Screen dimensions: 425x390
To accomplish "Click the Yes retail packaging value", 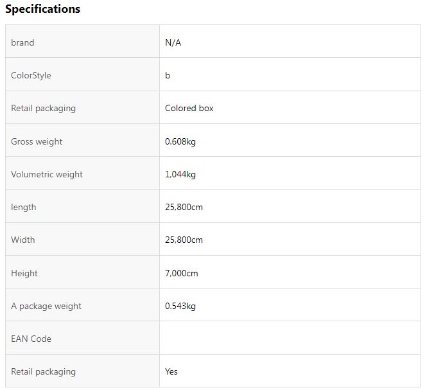I will click(171, 371).
